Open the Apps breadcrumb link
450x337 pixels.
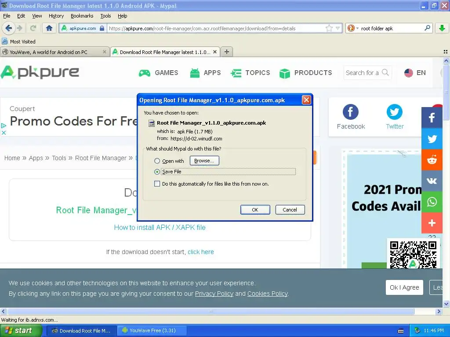tap(36, 158)
